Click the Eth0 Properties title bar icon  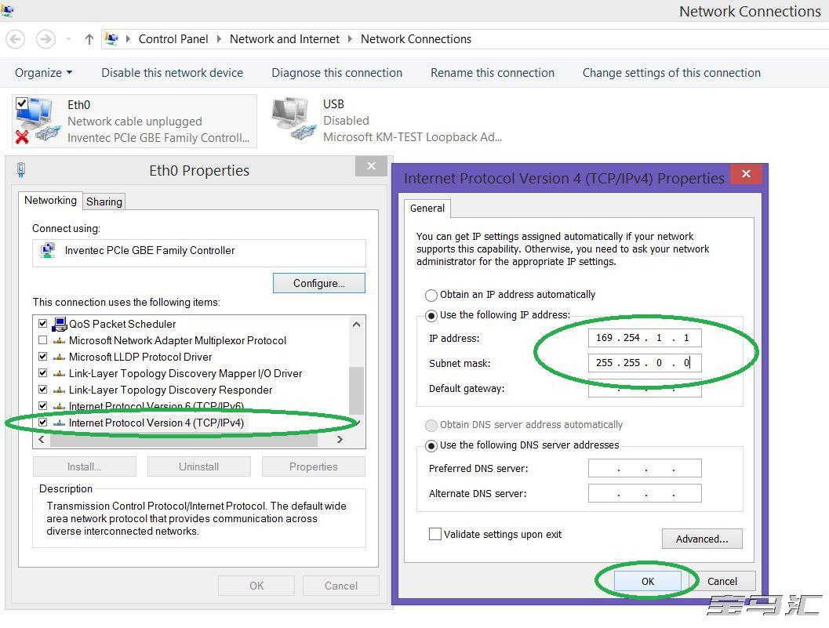pyautogui.click(x=20, y=170)
